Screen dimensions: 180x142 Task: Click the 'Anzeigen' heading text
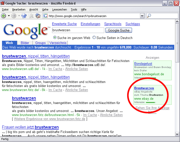click(152, 58)
